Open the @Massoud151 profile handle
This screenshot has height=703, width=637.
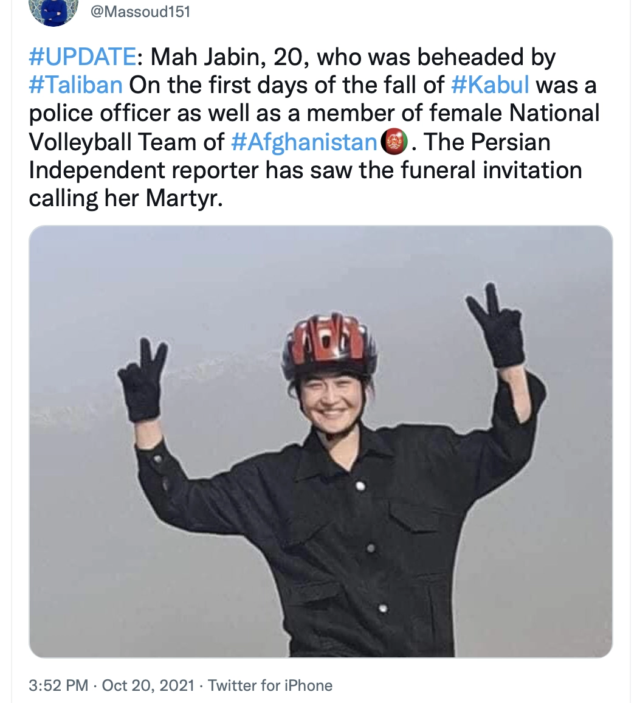click(140, 12)
